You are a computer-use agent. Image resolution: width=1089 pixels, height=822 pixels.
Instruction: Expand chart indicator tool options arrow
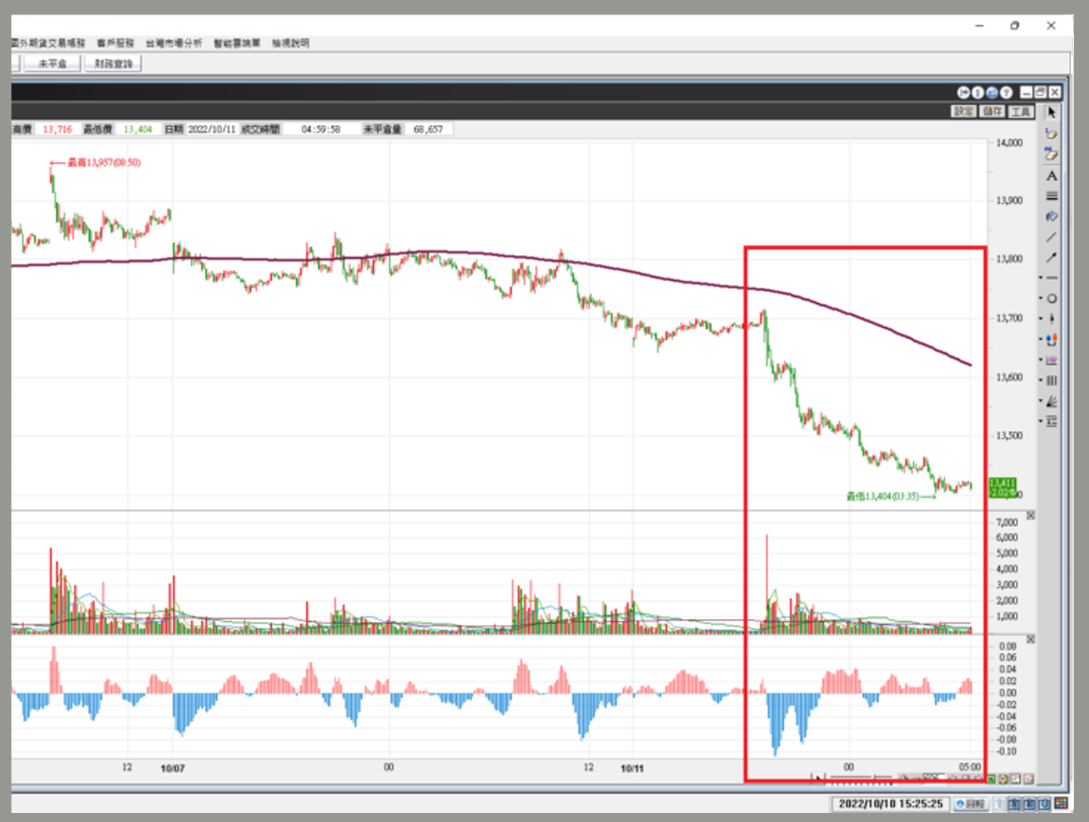tap(1041, 360)
